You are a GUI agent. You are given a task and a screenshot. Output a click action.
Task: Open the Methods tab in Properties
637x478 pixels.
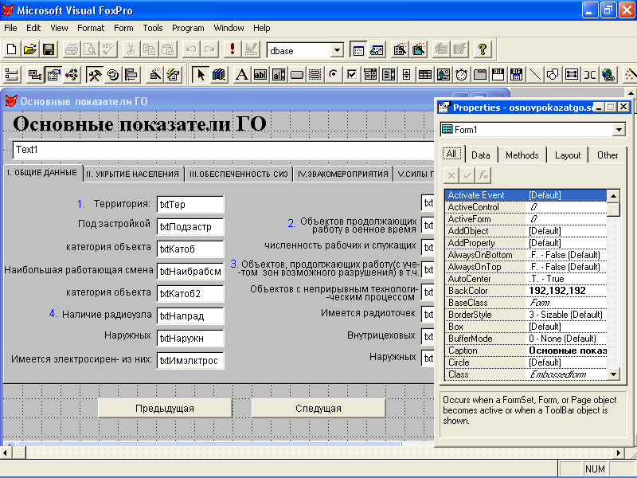(x=522, y=155)
